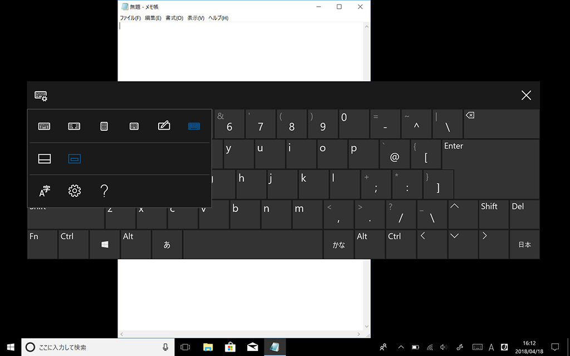Tap the backspace key

502,124
